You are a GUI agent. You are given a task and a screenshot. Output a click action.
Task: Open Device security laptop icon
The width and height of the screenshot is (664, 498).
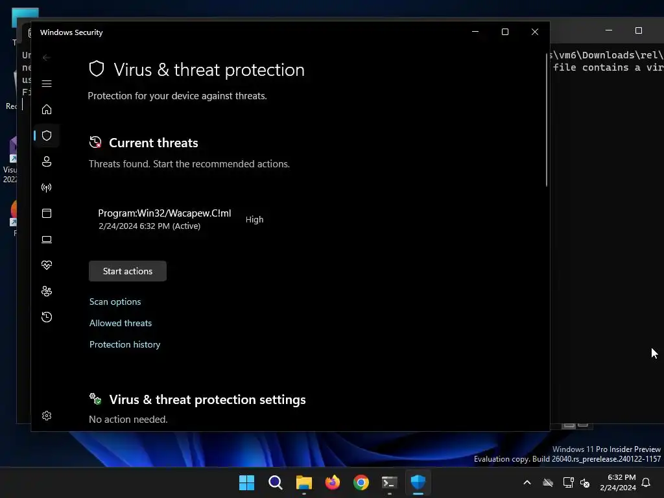47,239
